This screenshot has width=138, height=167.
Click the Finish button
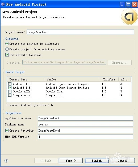[x=97, y=161]
